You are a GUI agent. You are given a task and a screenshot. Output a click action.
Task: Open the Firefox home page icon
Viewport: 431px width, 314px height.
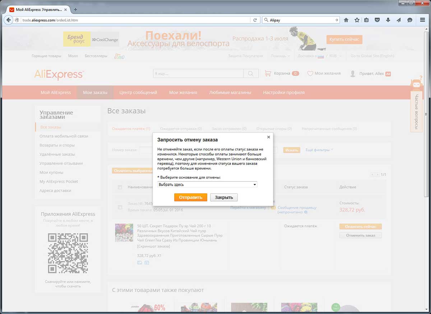(346, 20)
